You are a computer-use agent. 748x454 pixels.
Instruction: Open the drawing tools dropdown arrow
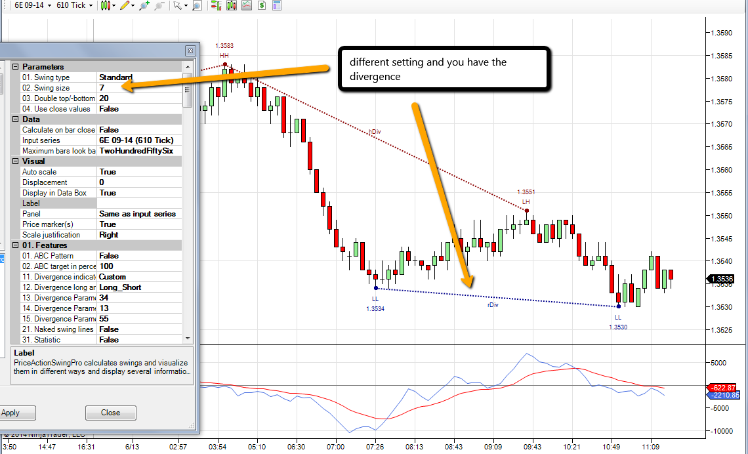[x=133, y=6]
